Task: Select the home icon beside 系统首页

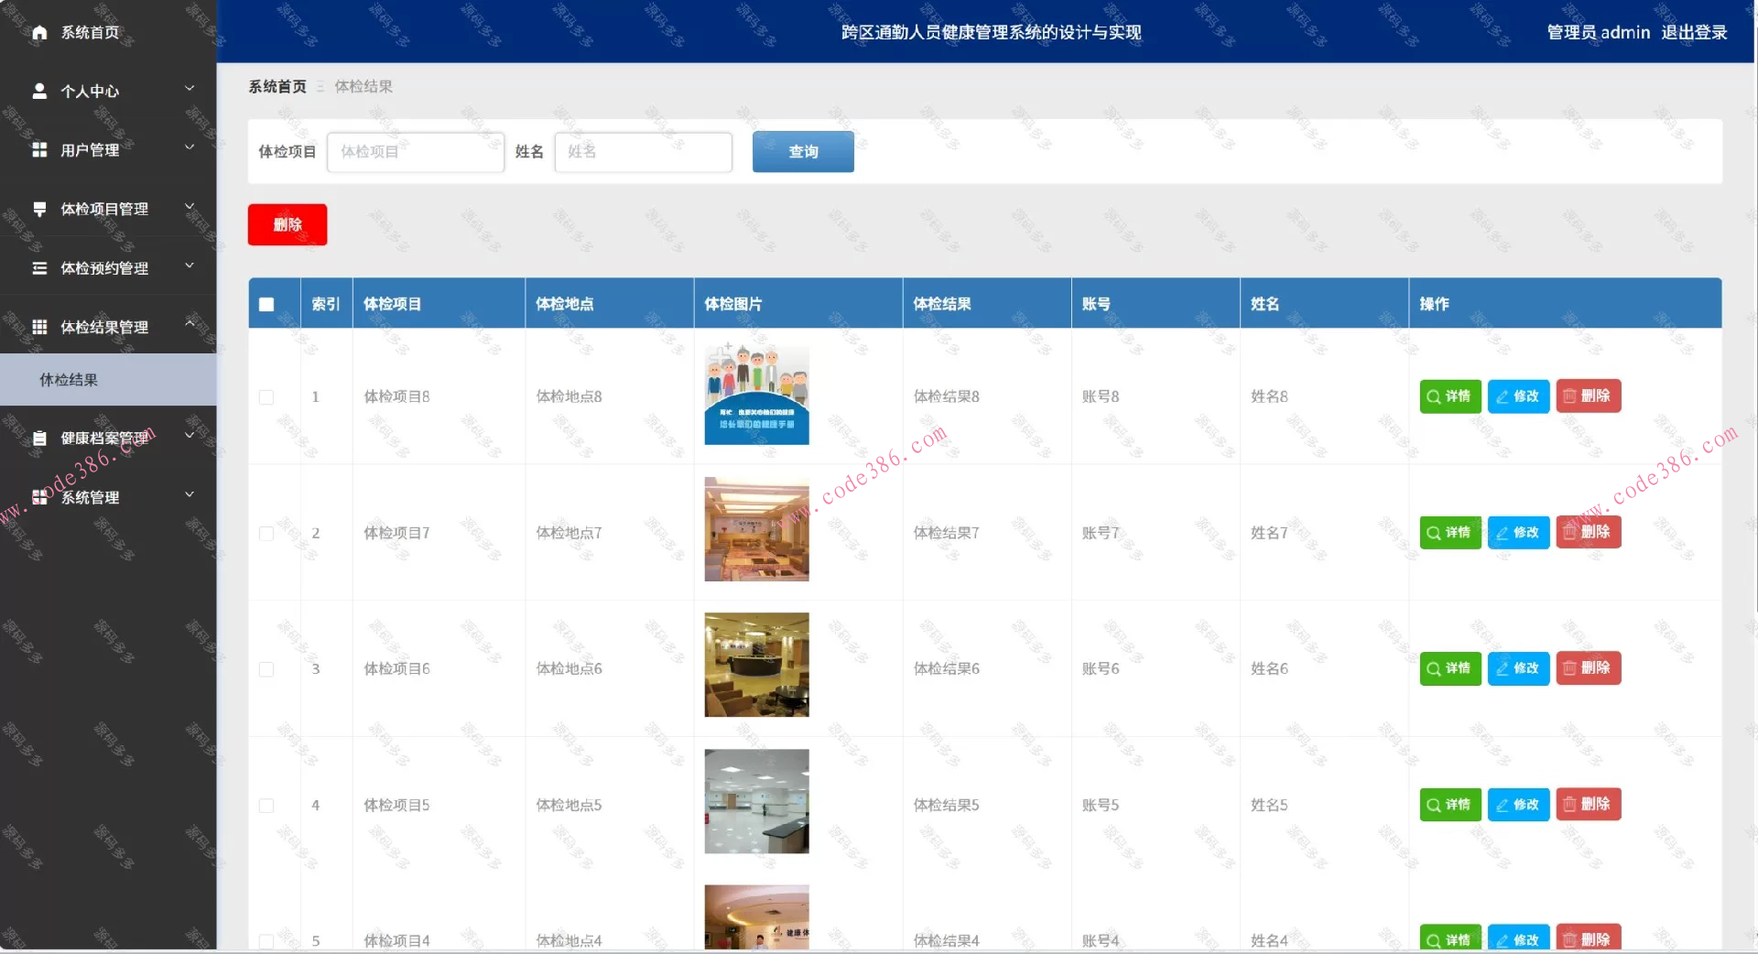Action: (x=38, y=32)
